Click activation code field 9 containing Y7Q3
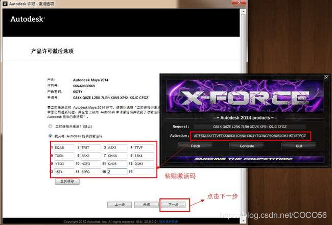The height and width of the screenshot is (225, 332). coord(64,164)
